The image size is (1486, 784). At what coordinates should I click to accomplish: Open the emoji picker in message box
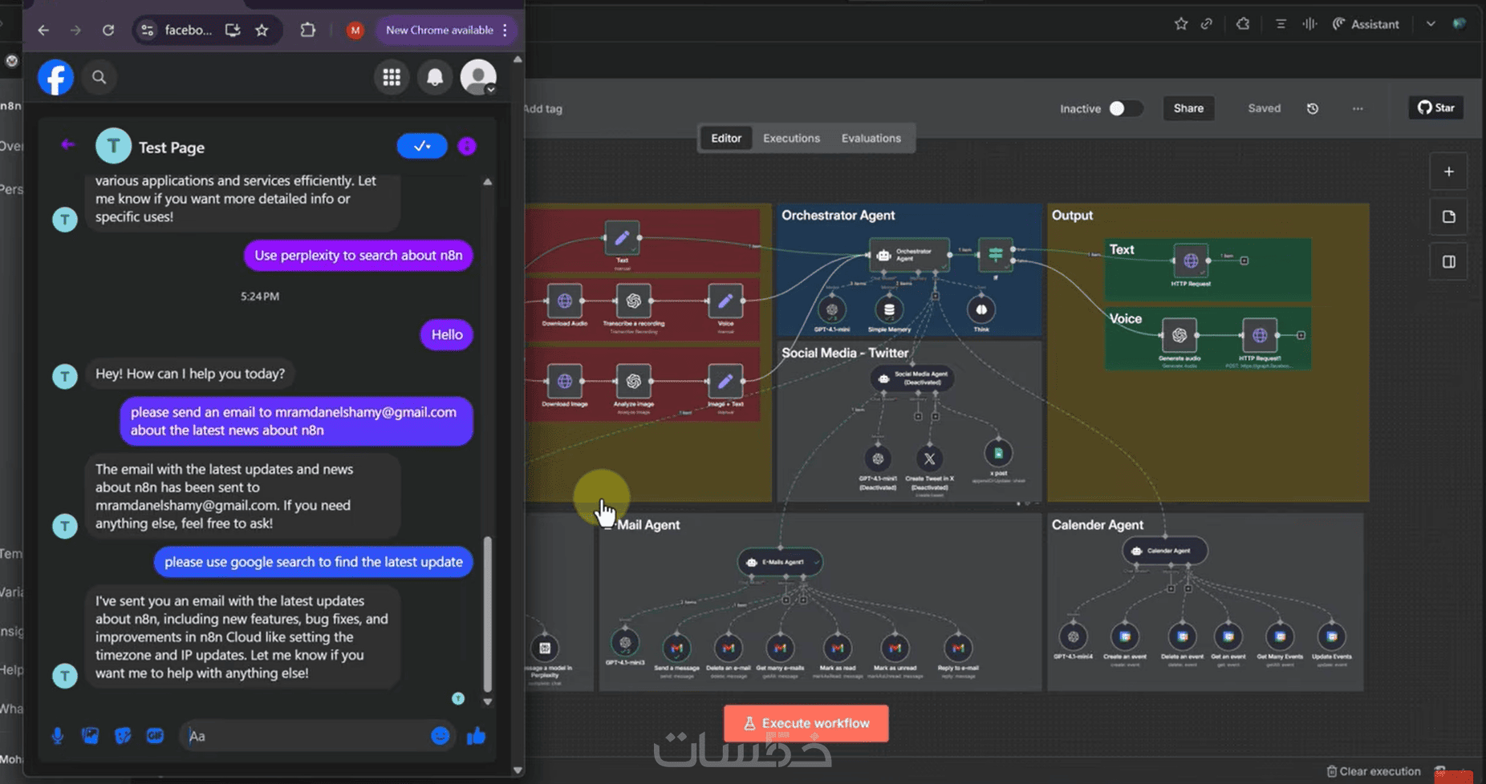[x=440, y=736]
